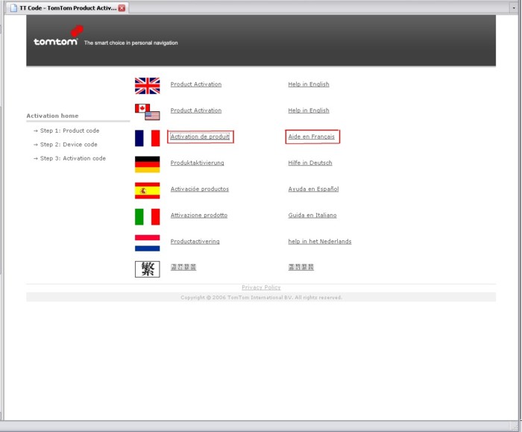Screen dimensions: 522x432
Task: Open the Aide en Français link
Action: pos(311,137)
